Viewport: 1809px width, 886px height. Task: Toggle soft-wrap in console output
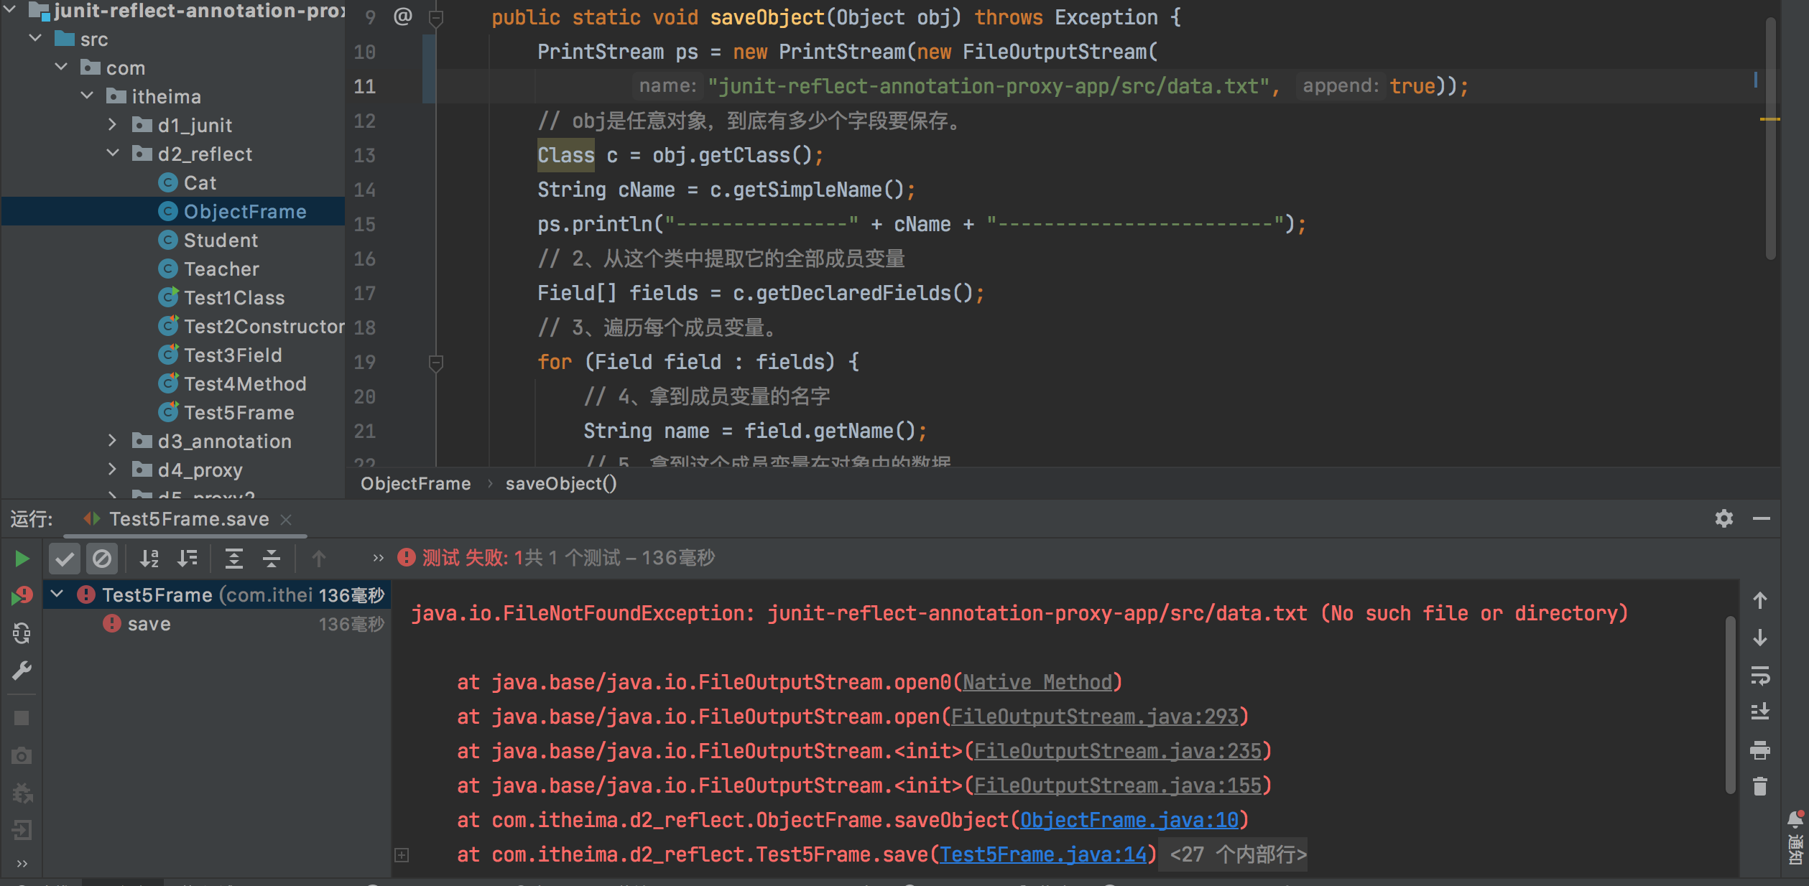tap(1759, 675)
